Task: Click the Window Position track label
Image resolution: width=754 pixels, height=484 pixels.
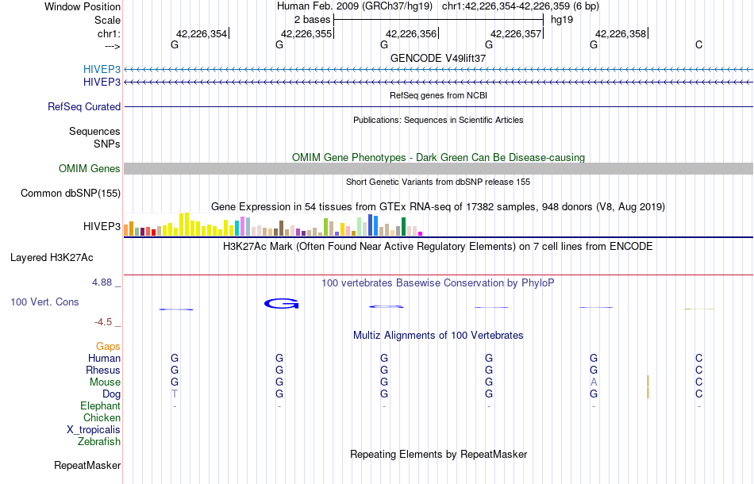Action: [83, 6]
